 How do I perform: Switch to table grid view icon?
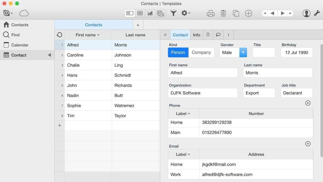click(140, 13)
